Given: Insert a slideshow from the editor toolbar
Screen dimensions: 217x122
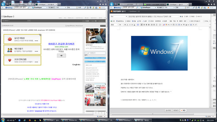Looking at the screenshot, I should pos(120,21).
